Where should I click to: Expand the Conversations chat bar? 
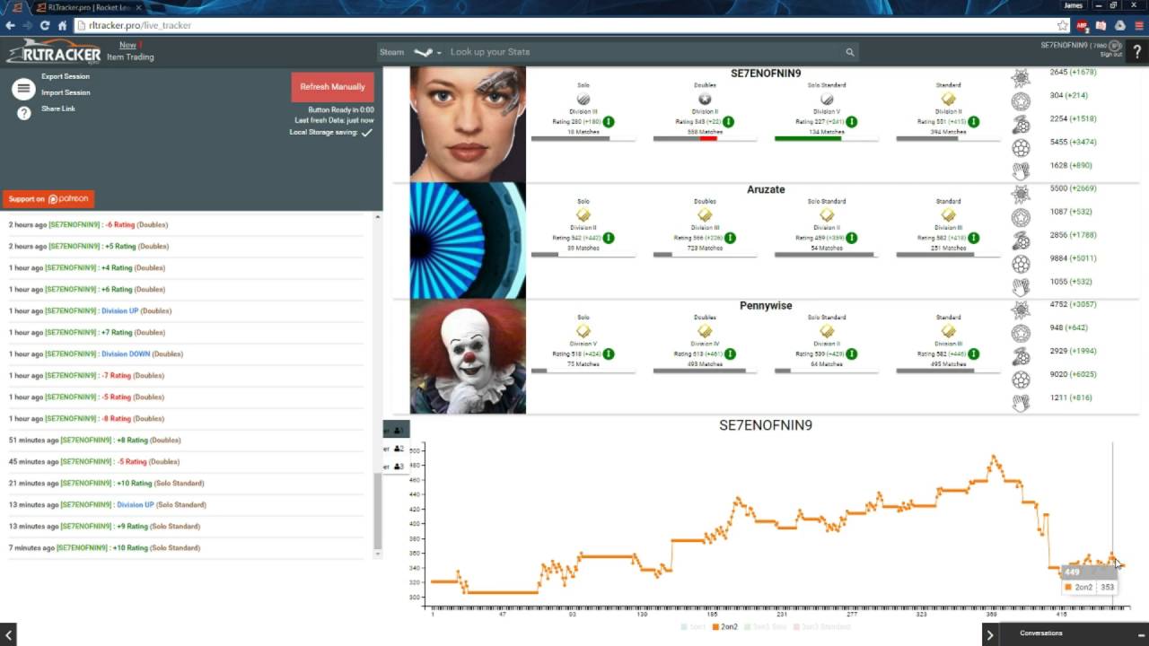(1074, 633)
